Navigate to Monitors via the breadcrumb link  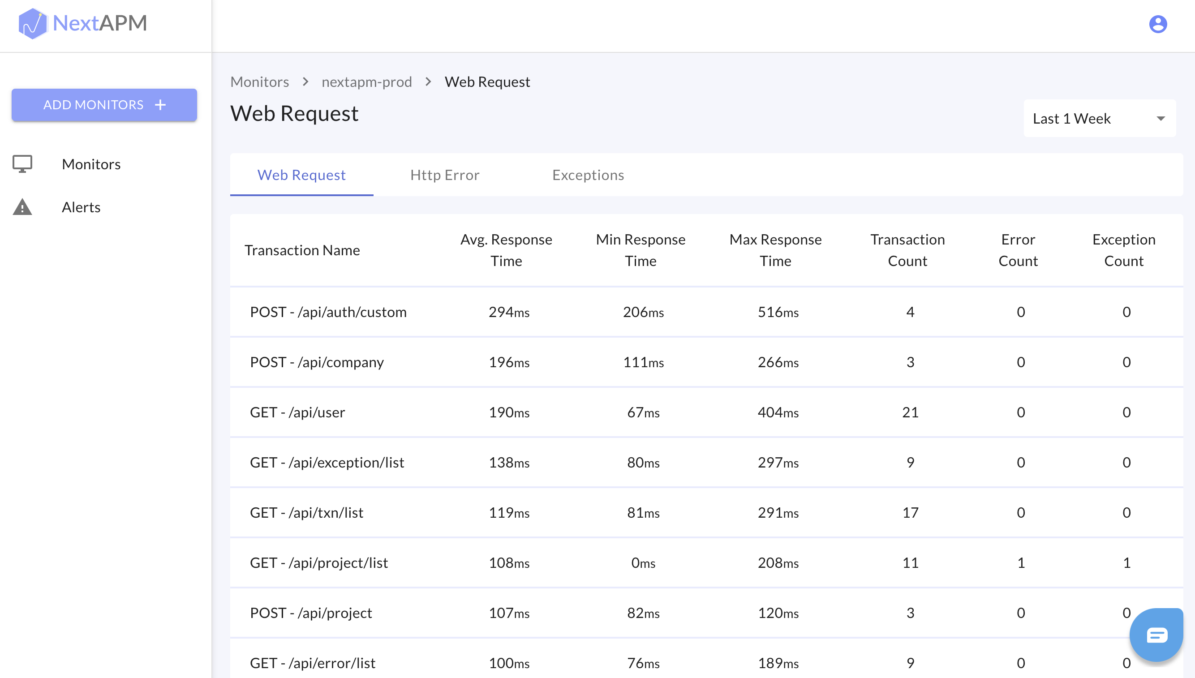[260, 82]
